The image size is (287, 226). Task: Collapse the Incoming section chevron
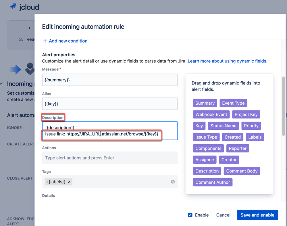point(1,84)
